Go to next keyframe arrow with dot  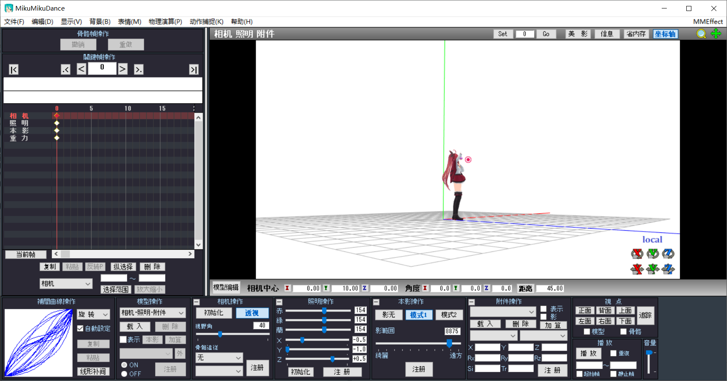[x=139, y=69]
